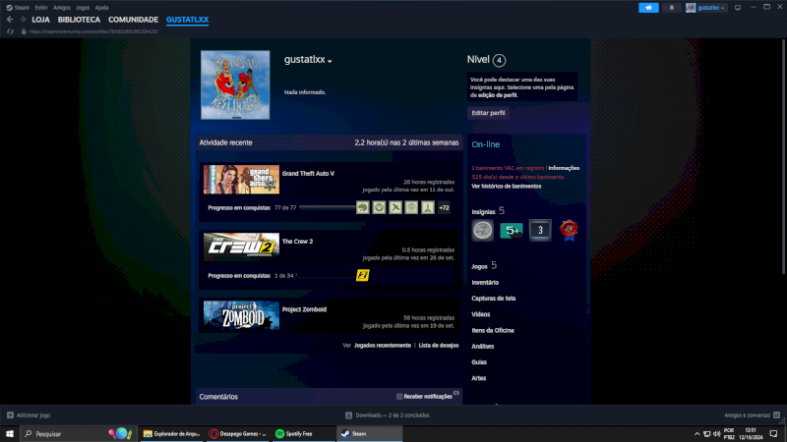Screen dimensions: 787x442
Task: Click the Big Picture mode monitor icon
Action: click(738, 8)
